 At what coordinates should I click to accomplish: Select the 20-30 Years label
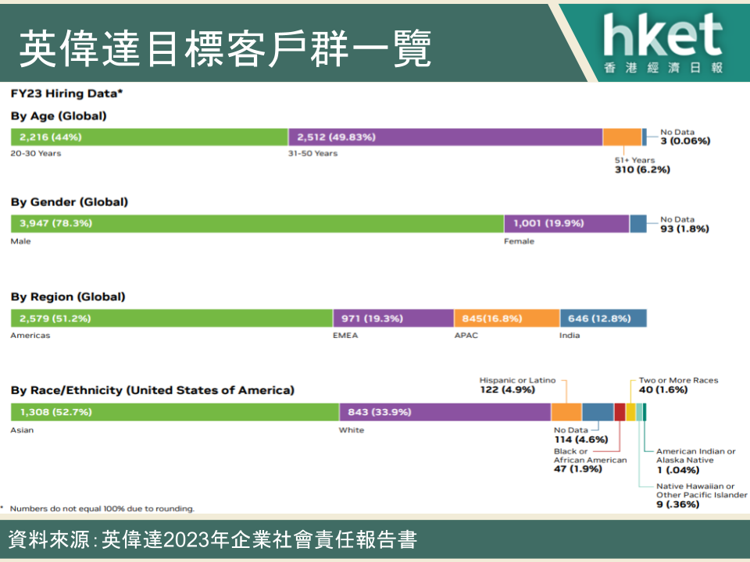36,154
